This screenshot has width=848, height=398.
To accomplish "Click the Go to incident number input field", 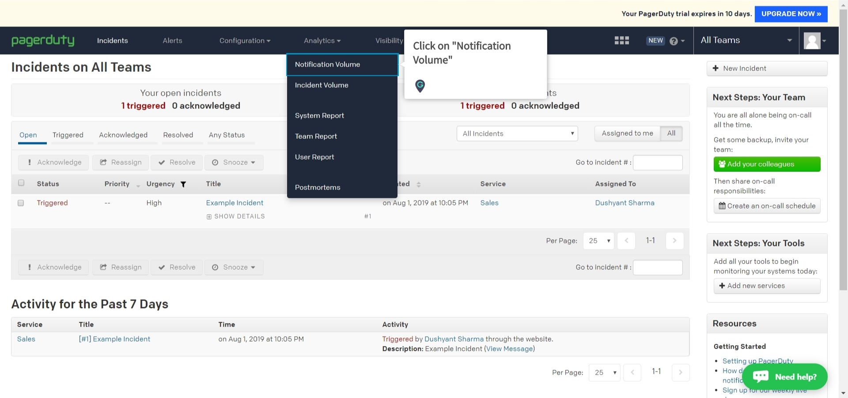I will coord(658,162).
